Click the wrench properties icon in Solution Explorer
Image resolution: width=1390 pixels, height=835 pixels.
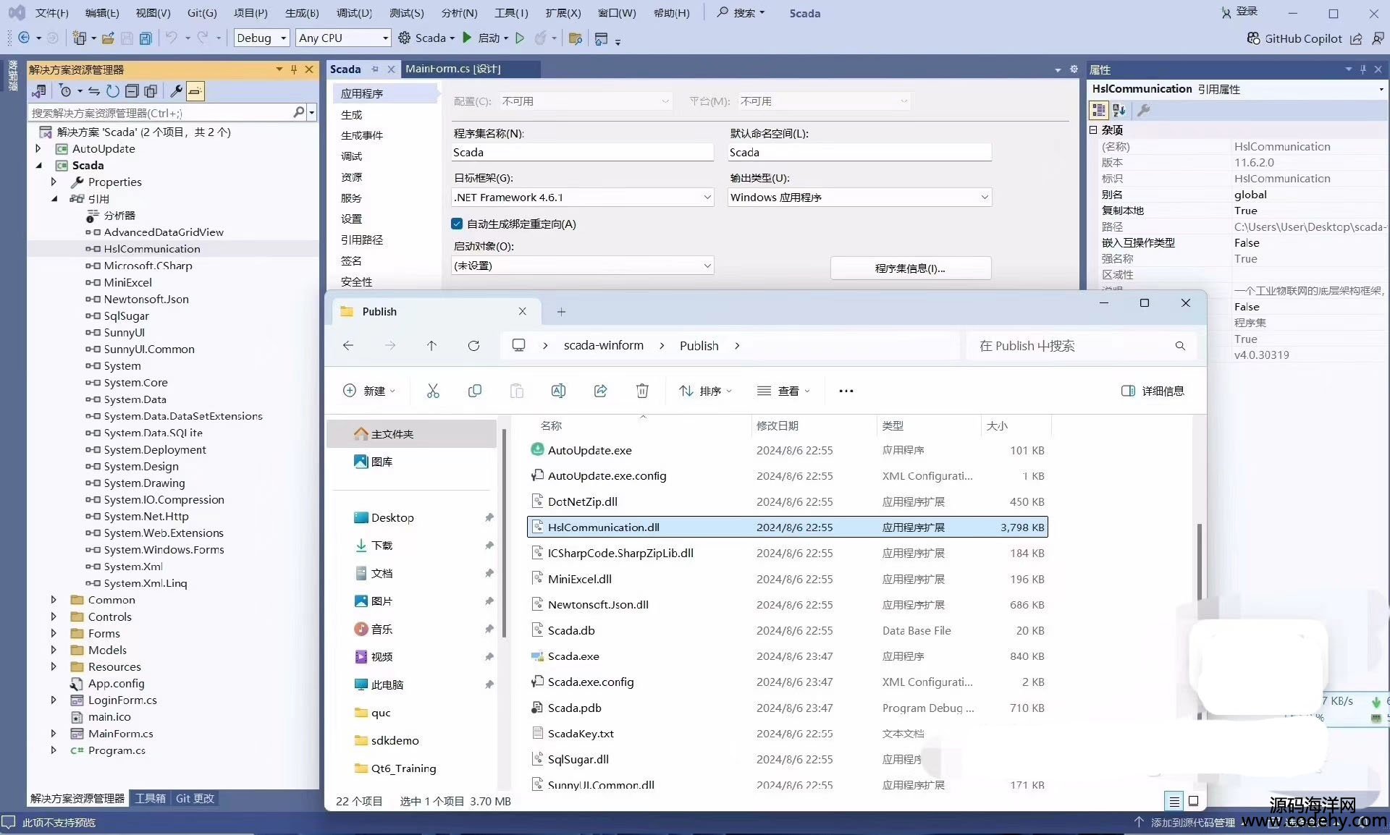click(x=176, y=91)
